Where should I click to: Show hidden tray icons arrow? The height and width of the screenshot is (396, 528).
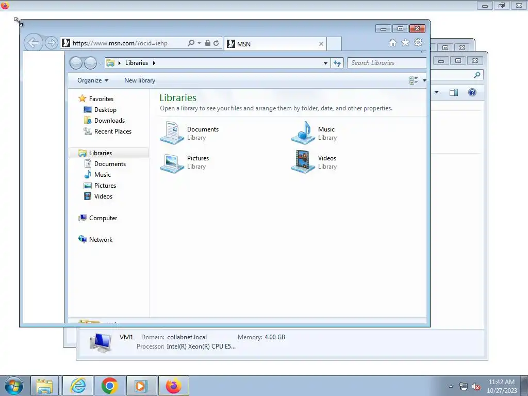[451, 387]
